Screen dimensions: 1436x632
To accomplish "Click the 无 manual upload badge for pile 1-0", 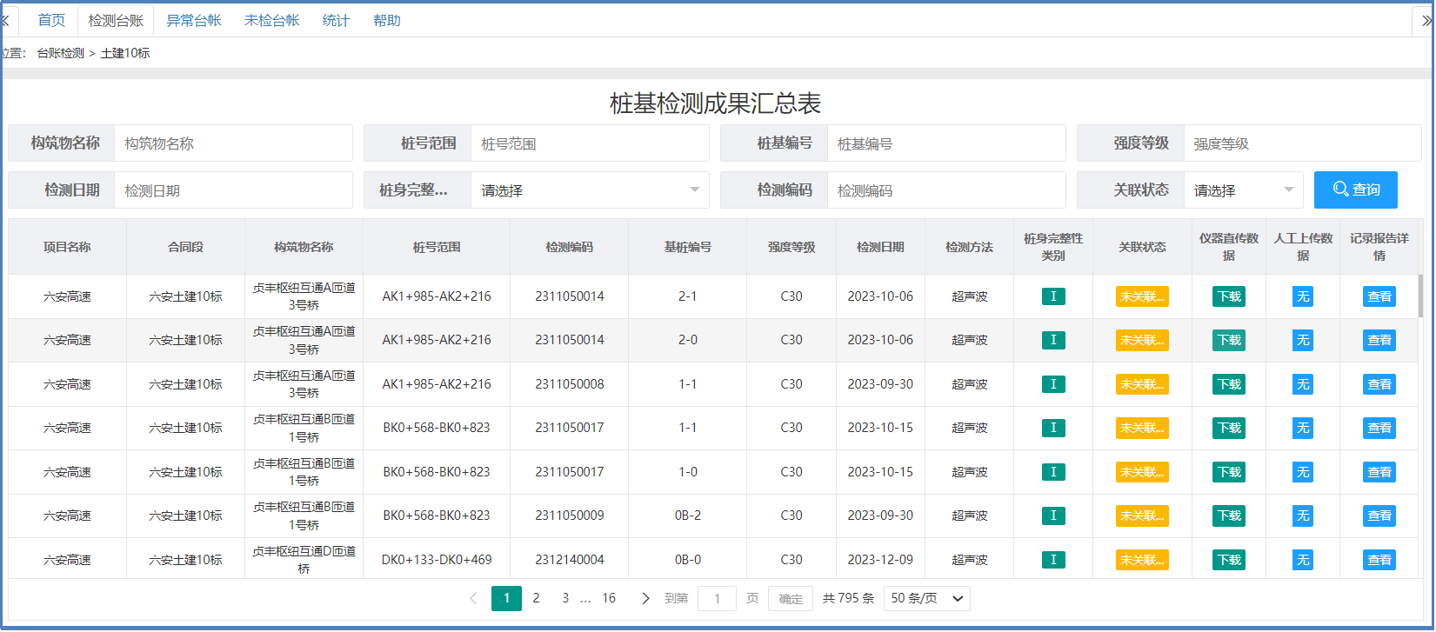I will pos(1302,472).
